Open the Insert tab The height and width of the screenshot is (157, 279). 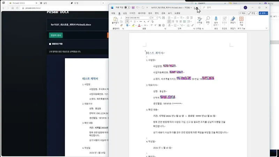coord(125,13)
